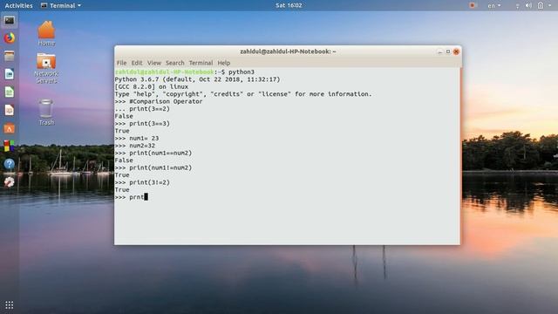Click the colorful blocks dock icon
This screenshot has width=558, height=314.
pos(10,146)
